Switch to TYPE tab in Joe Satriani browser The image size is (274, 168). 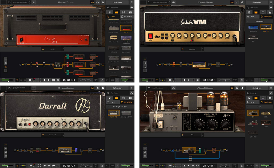point(252,17)
